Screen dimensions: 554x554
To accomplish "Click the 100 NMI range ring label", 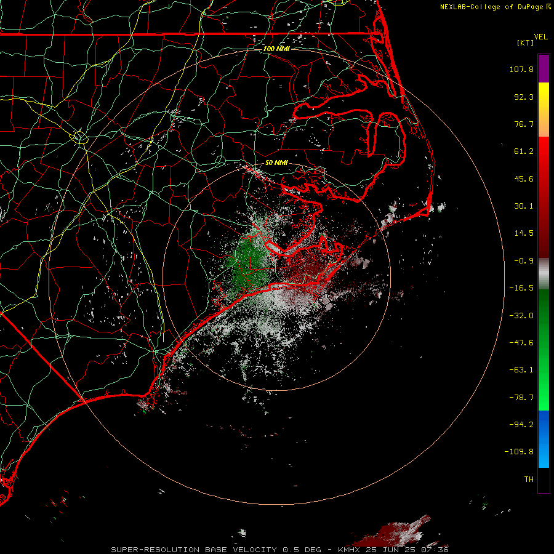I will point(276,49).
